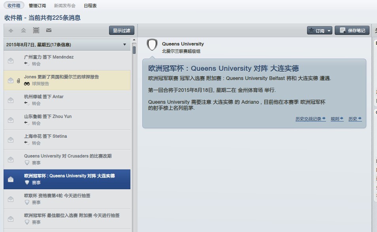Viewport: 377px width, 232px height.
Task: Click transfer arrows icon under 上海申花 签下 Stetina
Action: [x=27, y=143]
